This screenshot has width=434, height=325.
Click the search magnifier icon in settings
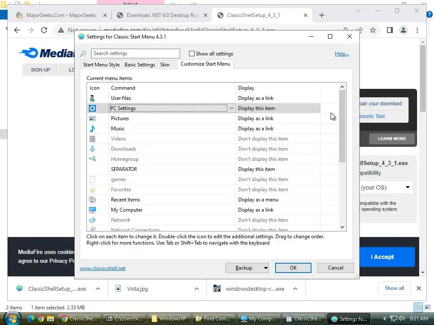coord(83,54)
